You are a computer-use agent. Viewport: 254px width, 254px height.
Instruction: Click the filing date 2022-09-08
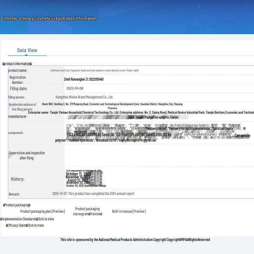point(75,89)
